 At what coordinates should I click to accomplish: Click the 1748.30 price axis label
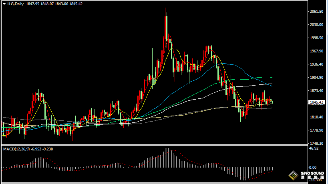pos(316,144)
